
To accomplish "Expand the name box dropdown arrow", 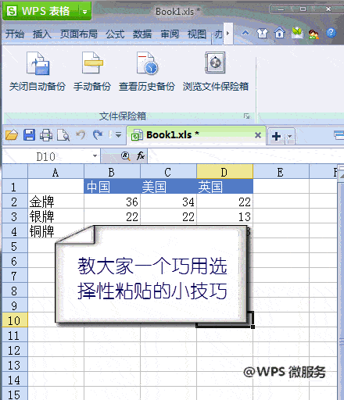I will (x=95, y=156).
